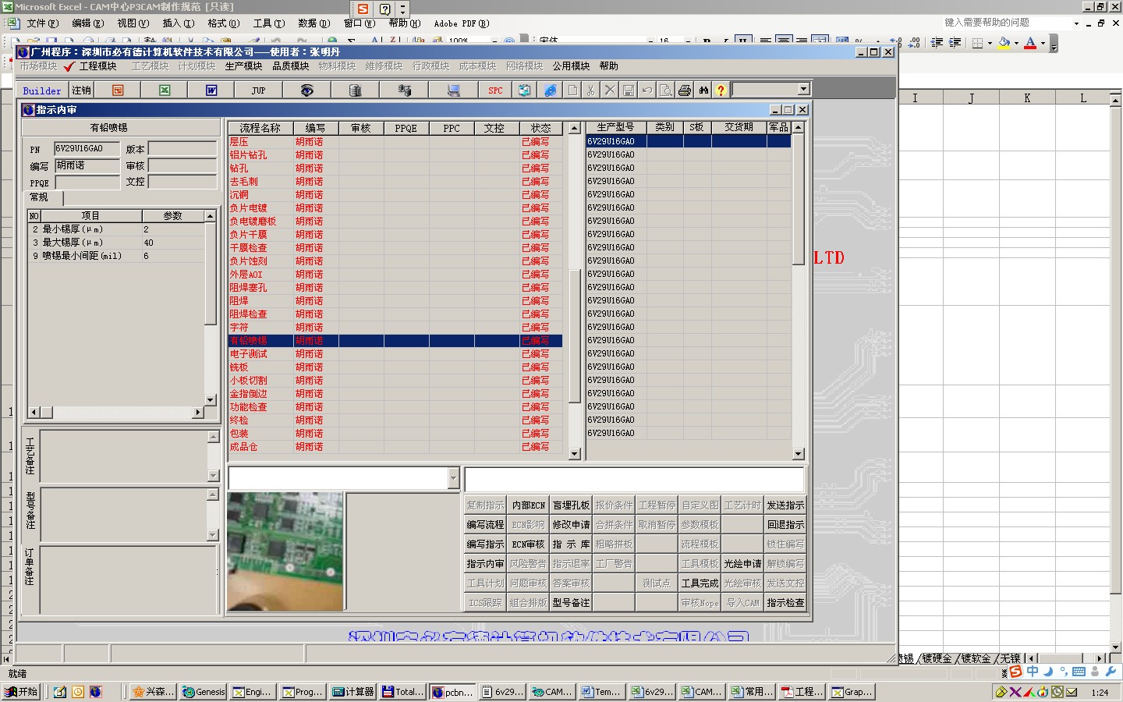This screenshot has height=702, width=1123.
Task: Click the 生产型号 column header
Action: tap(615, 127)
